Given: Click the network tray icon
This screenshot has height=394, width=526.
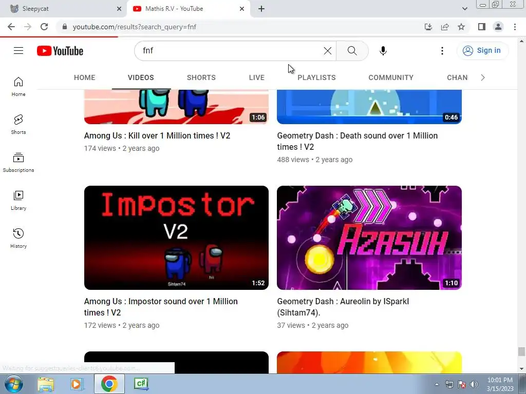Looking at the screenshot, I should [449, 384].
